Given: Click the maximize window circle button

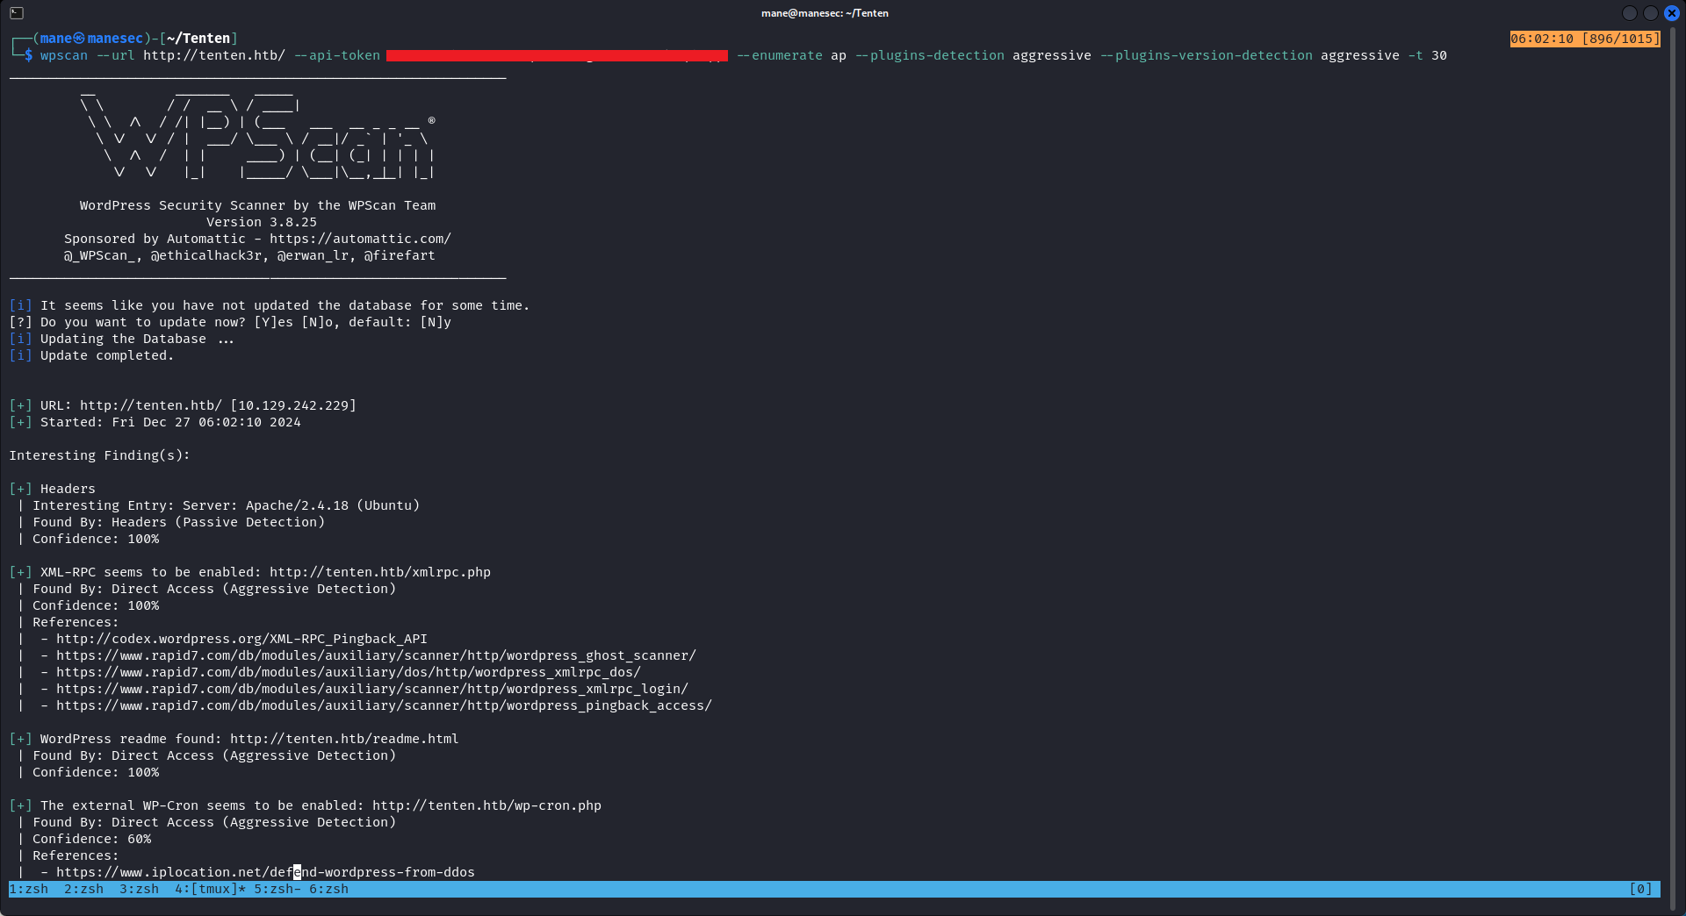Looking at the screenshot, I should point(1651,13).
